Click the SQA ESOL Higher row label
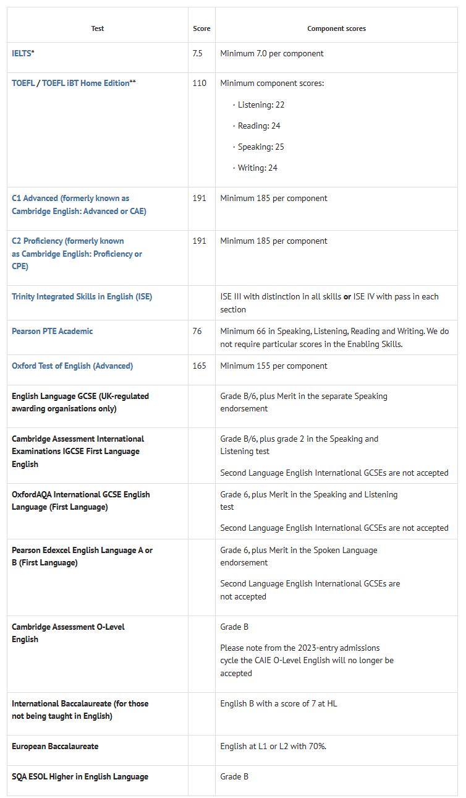Image resolution: width=466 pixels, height=798 pixels. pyautogui.click(x=80, y=777)
